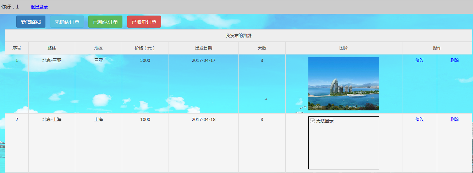The width and height of the screenshot is (473, 173).
Task: Click the 我发布的路线 table title
Action: click(x=239, y=36)
